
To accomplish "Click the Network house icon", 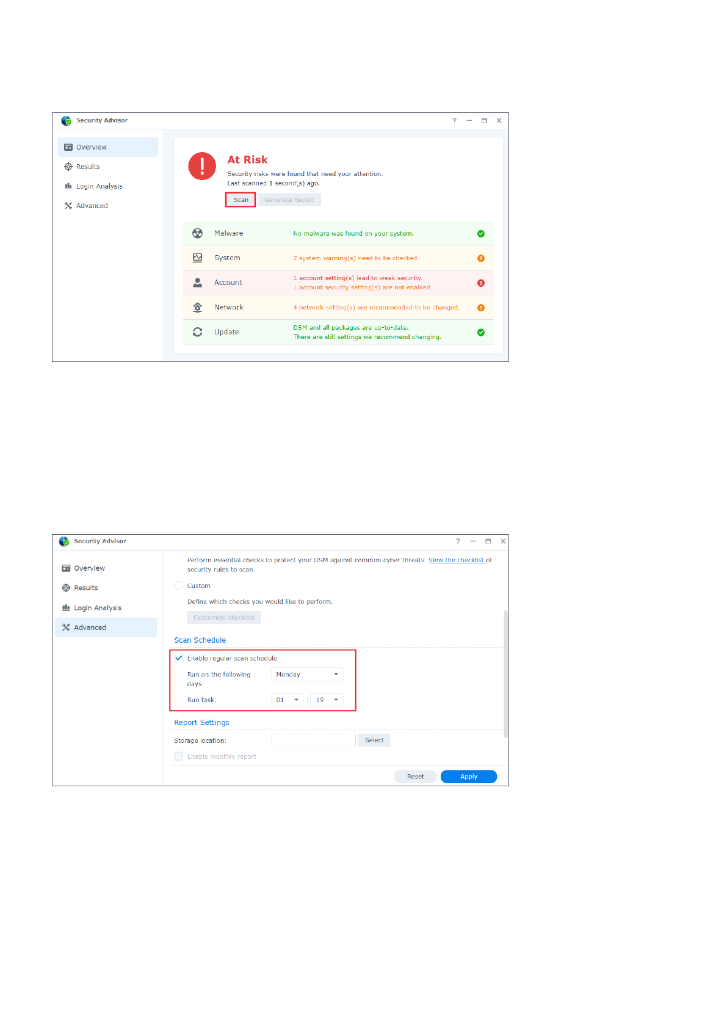I will [x=197, y=307].
